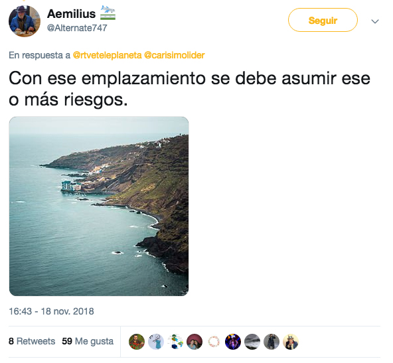Show the 59 Me gusta list
Viewport: 393px width, 363px height.
(x=88, y=341)
